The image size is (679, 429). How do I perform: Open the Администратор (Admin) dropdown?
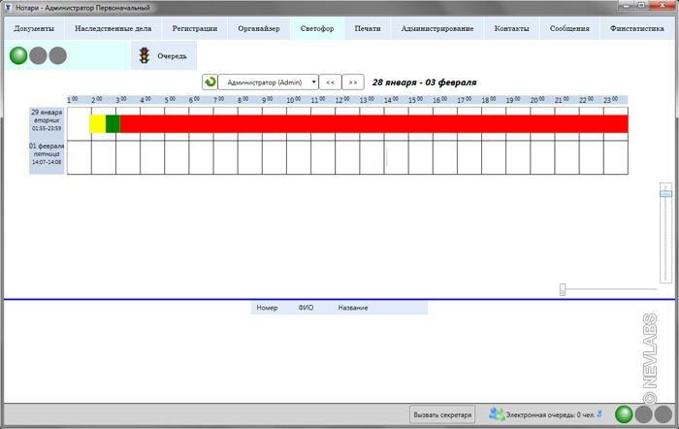point(269,82)
